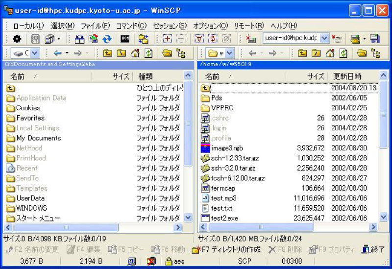
Task: Click the compression status icon in status bar
Action: point(151,261)
